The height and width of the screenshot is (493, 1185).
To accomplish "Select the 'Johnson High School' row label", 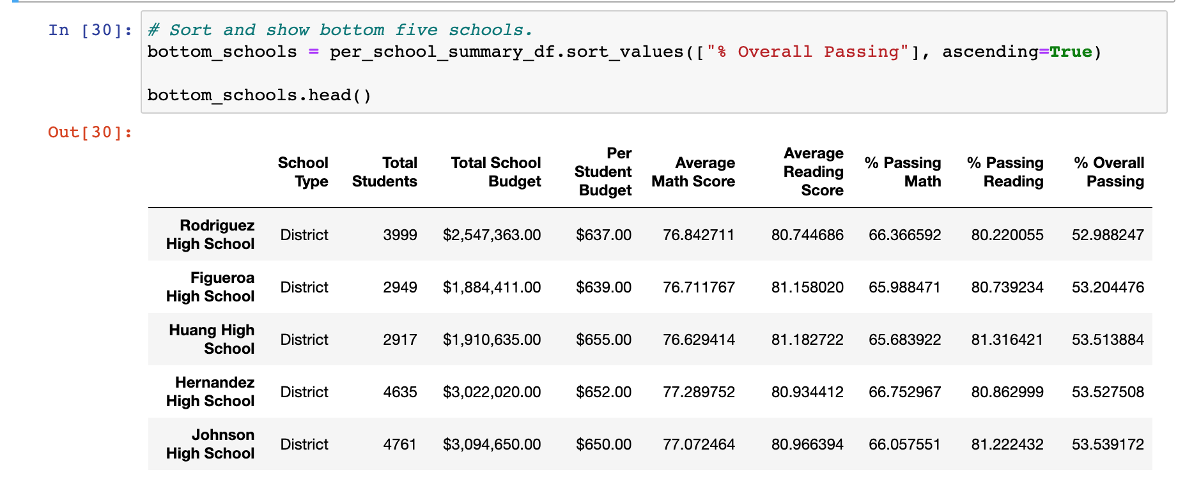I will tap(210, 444).
